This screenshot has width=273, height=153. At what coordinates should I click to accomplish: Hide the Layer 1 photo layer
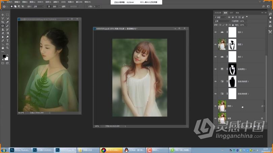pos(216,106)
